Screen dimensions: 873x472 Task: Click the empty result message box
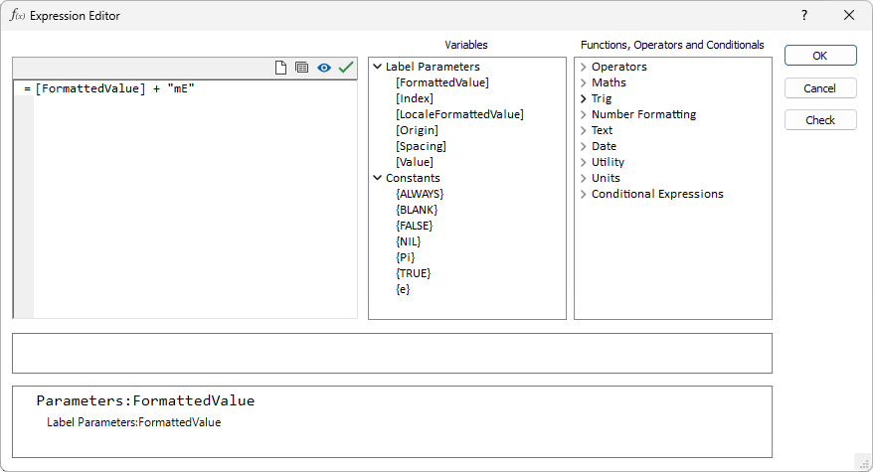[392, 354]
